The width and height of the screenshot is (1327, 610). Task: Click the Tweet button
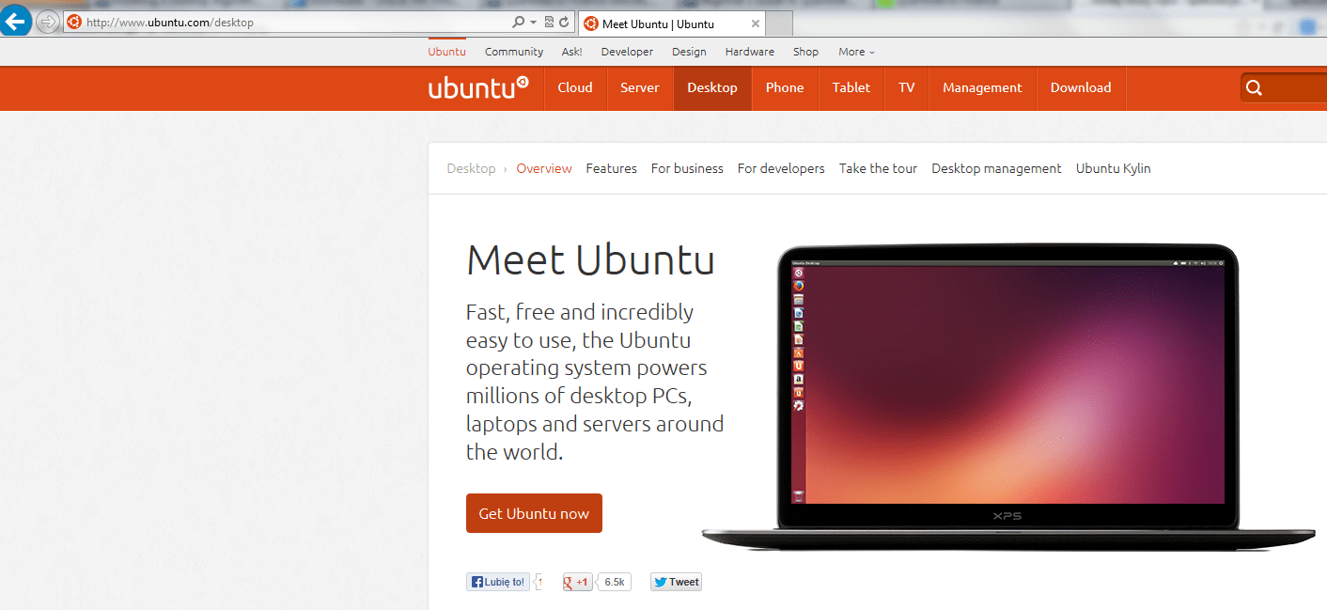coord(677,582)
